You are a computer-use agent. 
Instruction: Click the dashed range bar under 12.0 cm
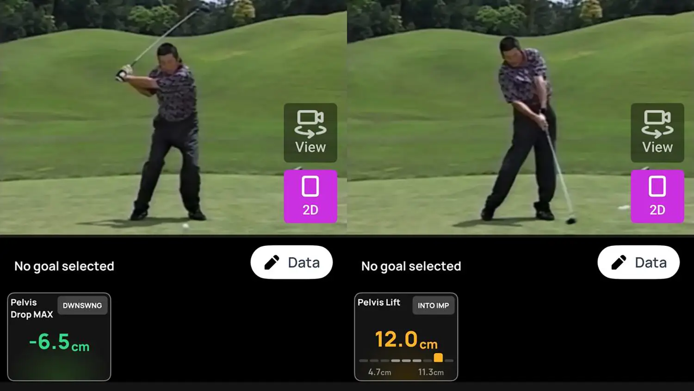pos(406,360)
